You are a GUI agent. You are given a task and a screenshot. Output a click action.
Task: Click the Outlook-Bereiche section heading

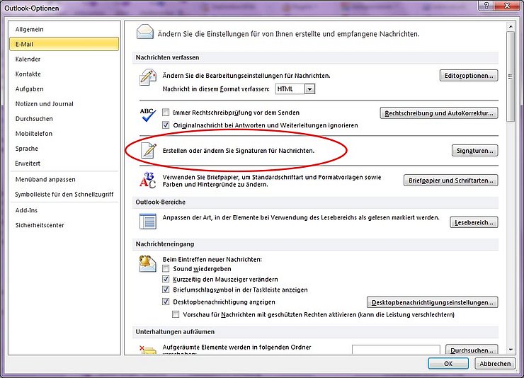click(161, 202)
